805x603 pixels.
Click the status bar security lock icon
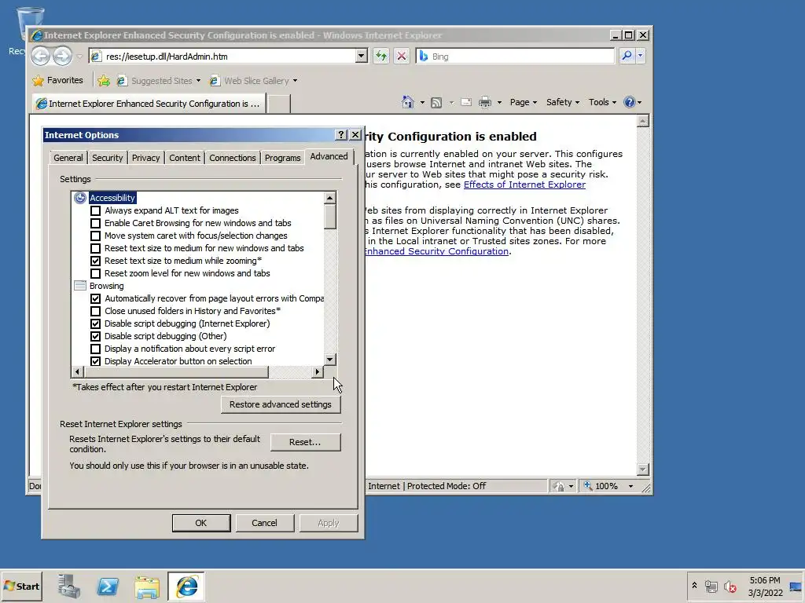559,486
